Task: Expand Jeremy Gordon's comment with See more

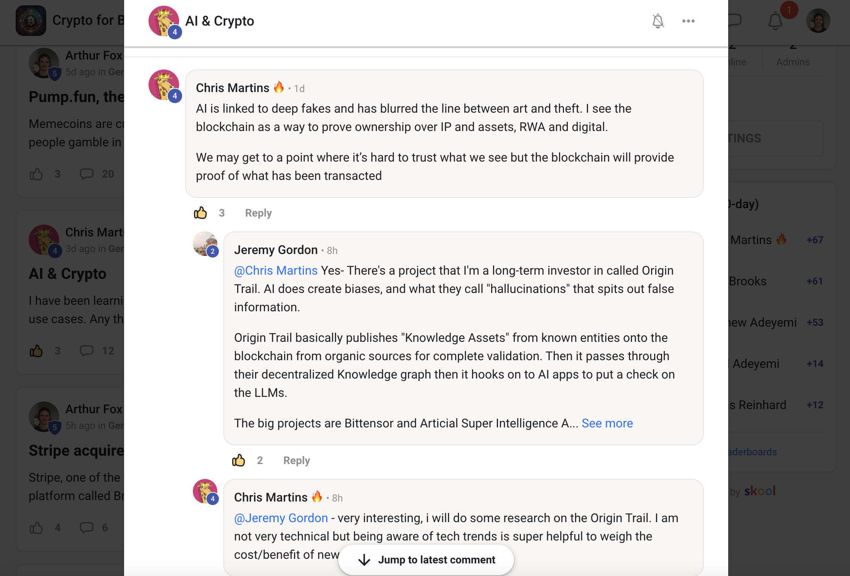Action: tap(607, 423)
